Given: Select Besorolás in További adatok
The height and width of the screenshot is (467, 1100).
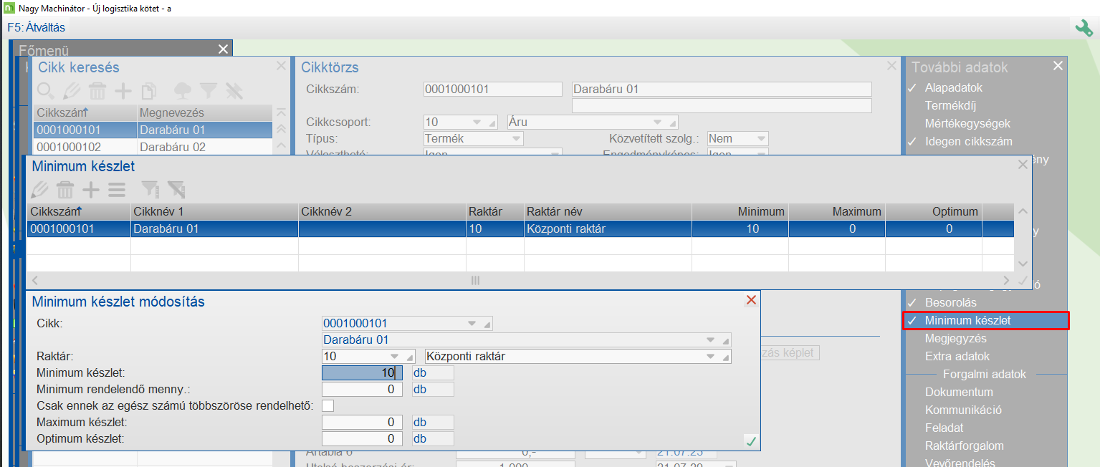Looking at the screenshot, I should click(x=950, y=303).
